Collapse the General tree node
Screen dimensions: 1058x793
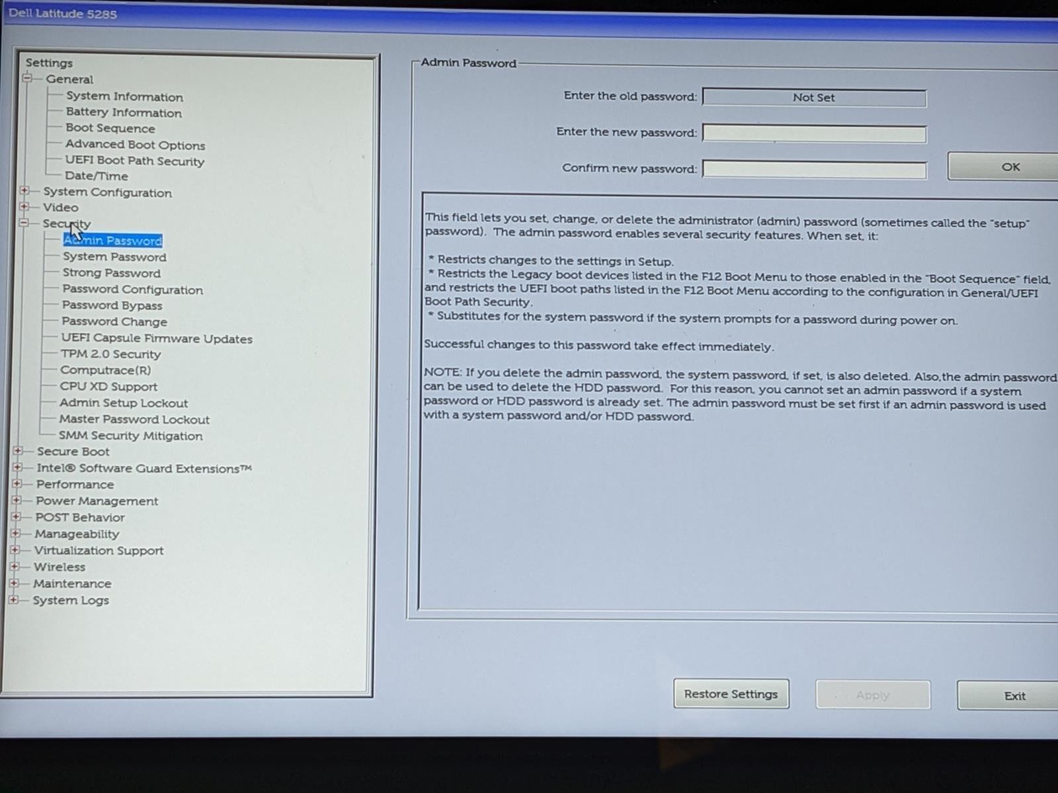coord(27,78)
